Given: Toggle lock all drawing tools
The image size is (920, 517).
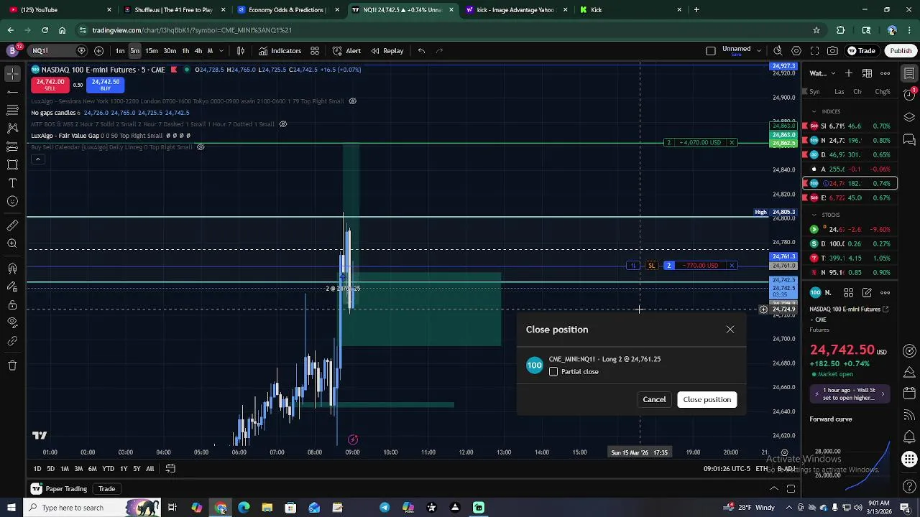Looking at the screenshot, I should click(x=12, y=305).
